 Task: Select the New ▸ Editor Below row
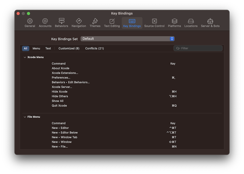122,133
